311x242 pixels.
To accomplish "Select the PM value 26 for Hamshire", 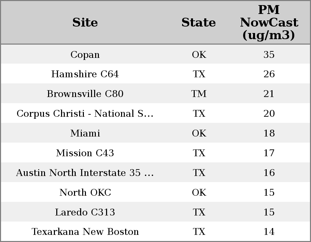I will (x=269, y=74).
